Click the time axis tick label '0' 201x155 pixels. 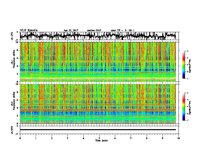point(20,138)
